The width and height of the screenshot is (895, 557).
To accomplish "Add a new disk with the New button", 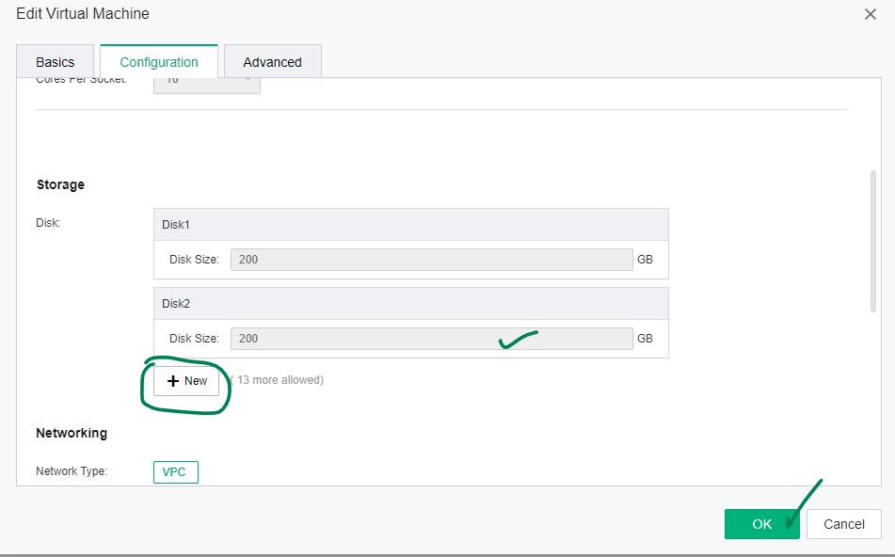I will tap(186, 381).
